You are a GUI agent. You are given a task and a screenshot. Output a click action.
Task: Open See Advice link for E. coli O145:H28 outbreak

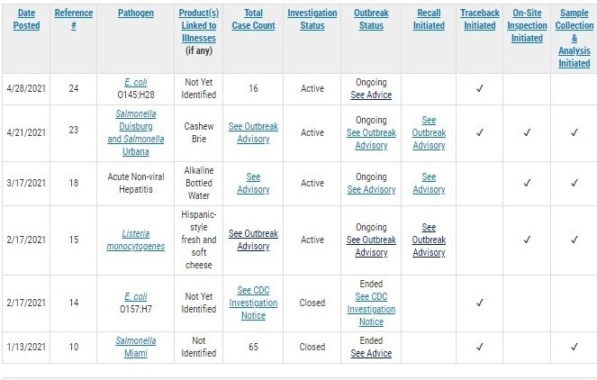[x=371, y=95]
